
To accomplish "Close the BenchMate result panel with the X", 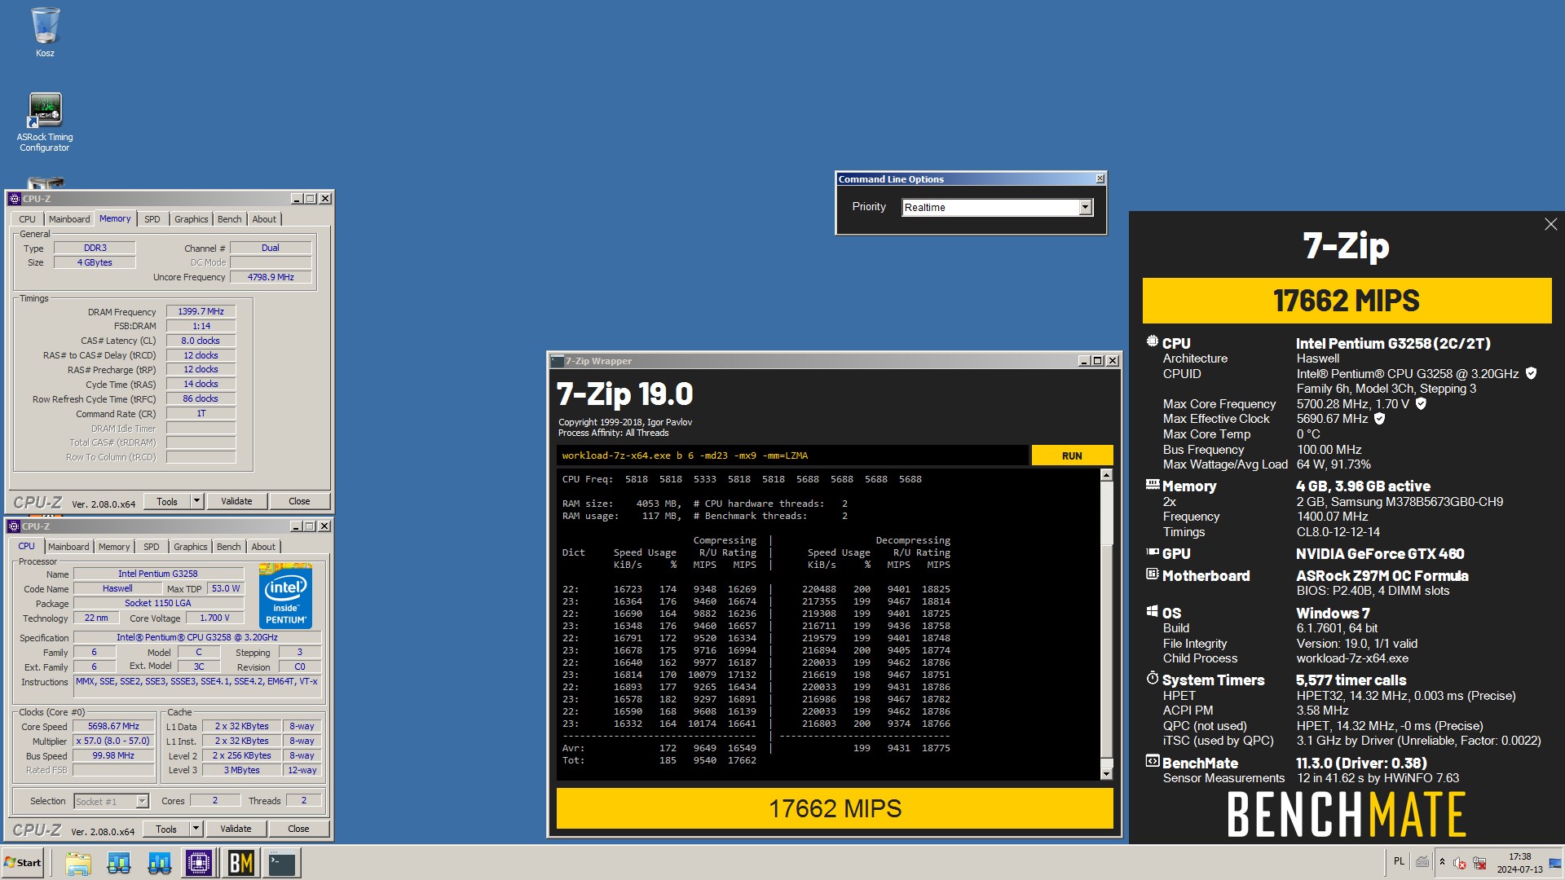I will [x=1550, y=224].
